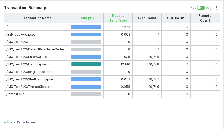Image resolution: width=224 pixels, height=129 pixels.
Task: Toggle the SQL legend item
Action: [17, 122]
